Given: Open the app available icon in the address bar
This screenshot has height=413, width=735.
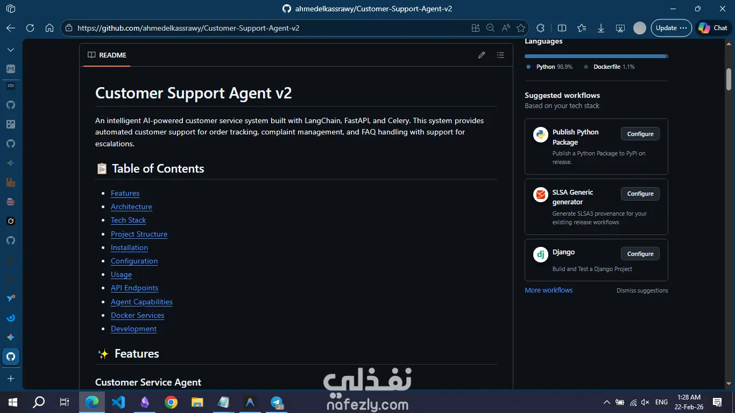Looking at the screenshot, I should pyautogui.click(x=475, y=28).
